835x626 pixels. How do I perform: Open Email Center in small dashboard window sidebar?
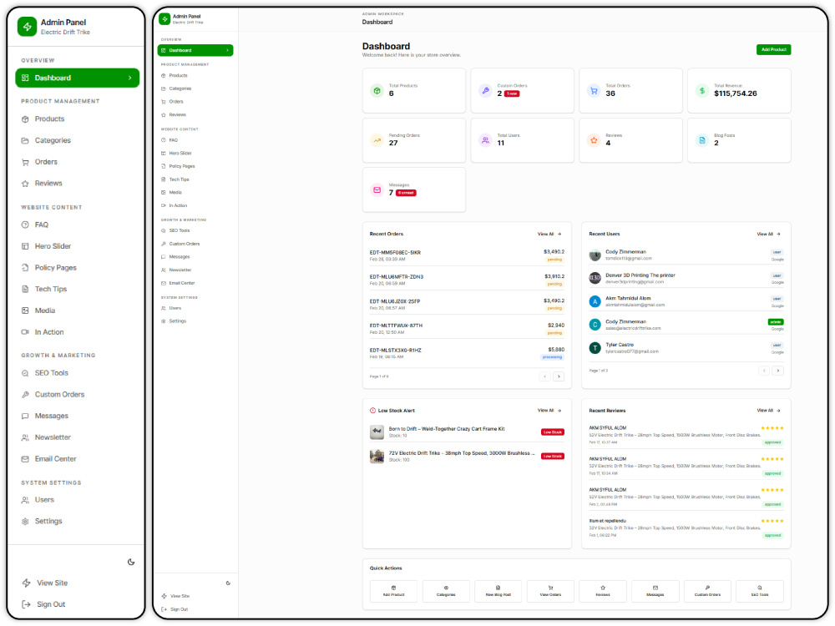[x=195, y=283]
